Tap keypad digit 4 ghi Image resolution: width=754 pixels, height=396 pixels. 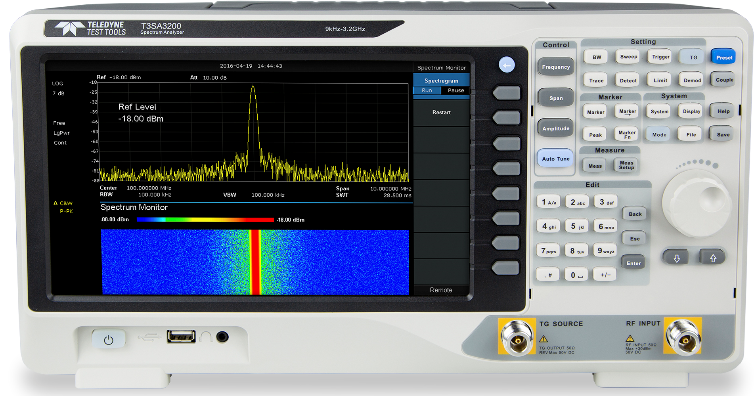pos(549,226)
